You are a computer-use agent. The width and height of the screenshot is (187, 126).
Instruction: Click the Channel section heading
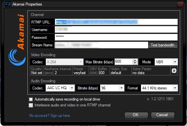pos(37,15)
